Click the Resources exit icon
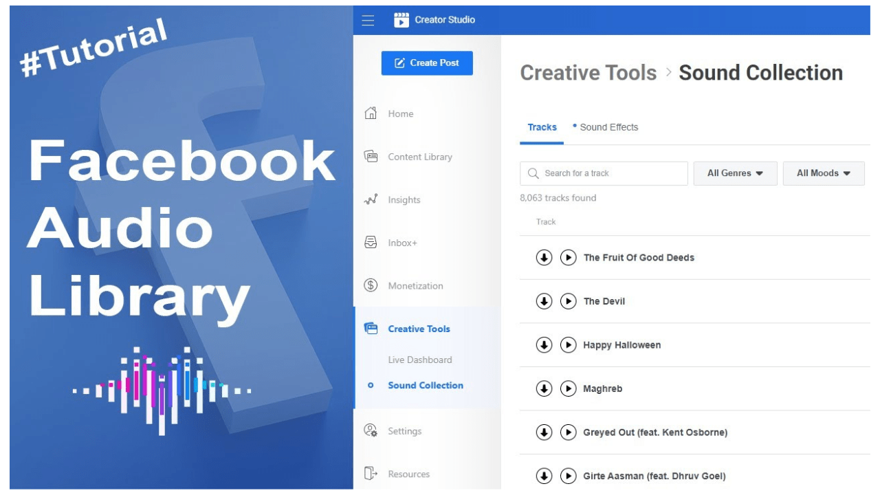 coord(371,473)
